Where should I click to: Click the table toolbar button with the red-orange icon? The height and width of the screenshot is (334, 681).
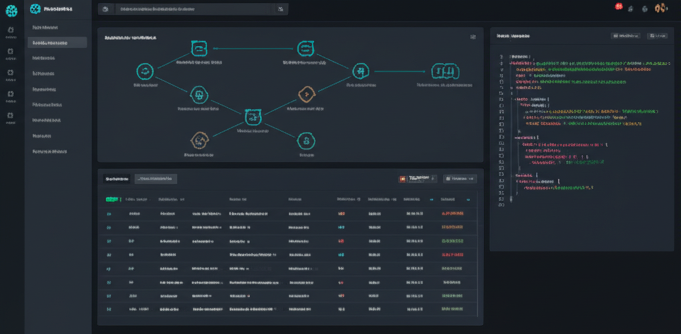coord(417,178)
